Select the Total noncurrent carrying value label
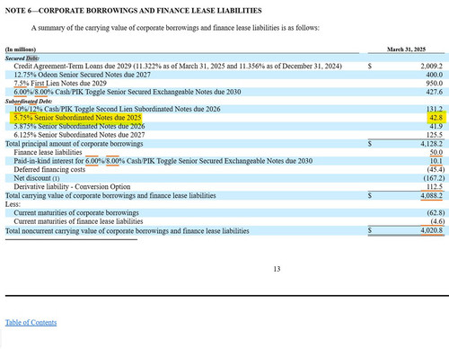 tap(128, 231)
